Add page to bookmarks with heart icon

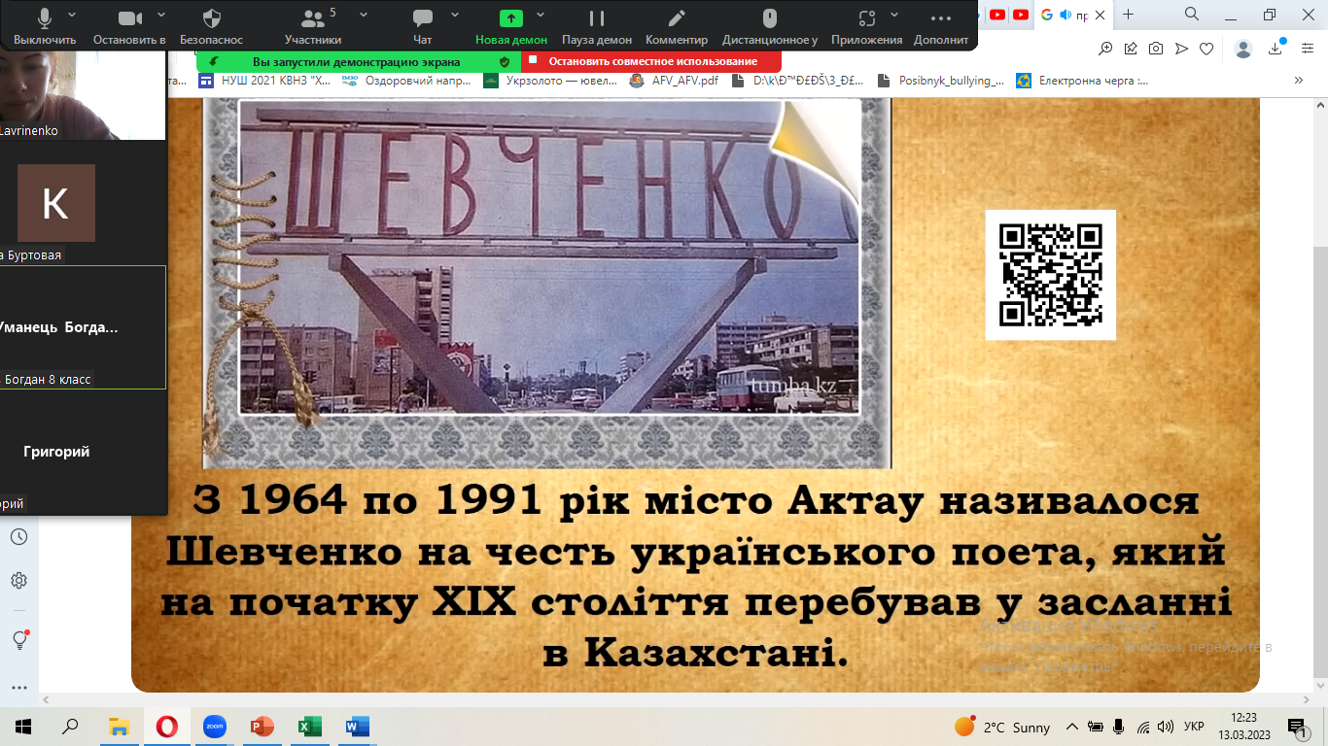(1206, 49)
